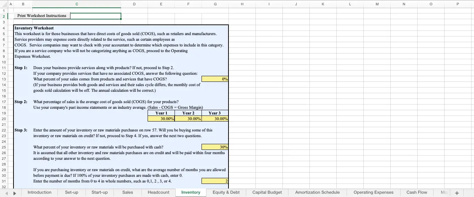Click the select-all corner triangle

4,4
